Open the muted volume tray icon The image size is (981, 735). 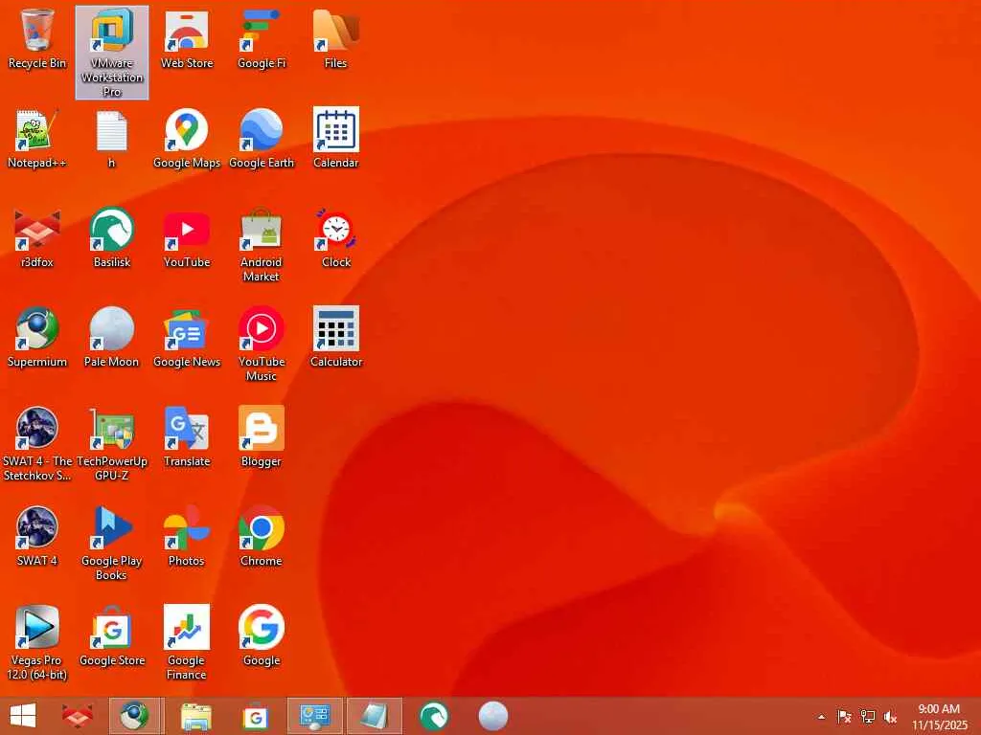890,717
